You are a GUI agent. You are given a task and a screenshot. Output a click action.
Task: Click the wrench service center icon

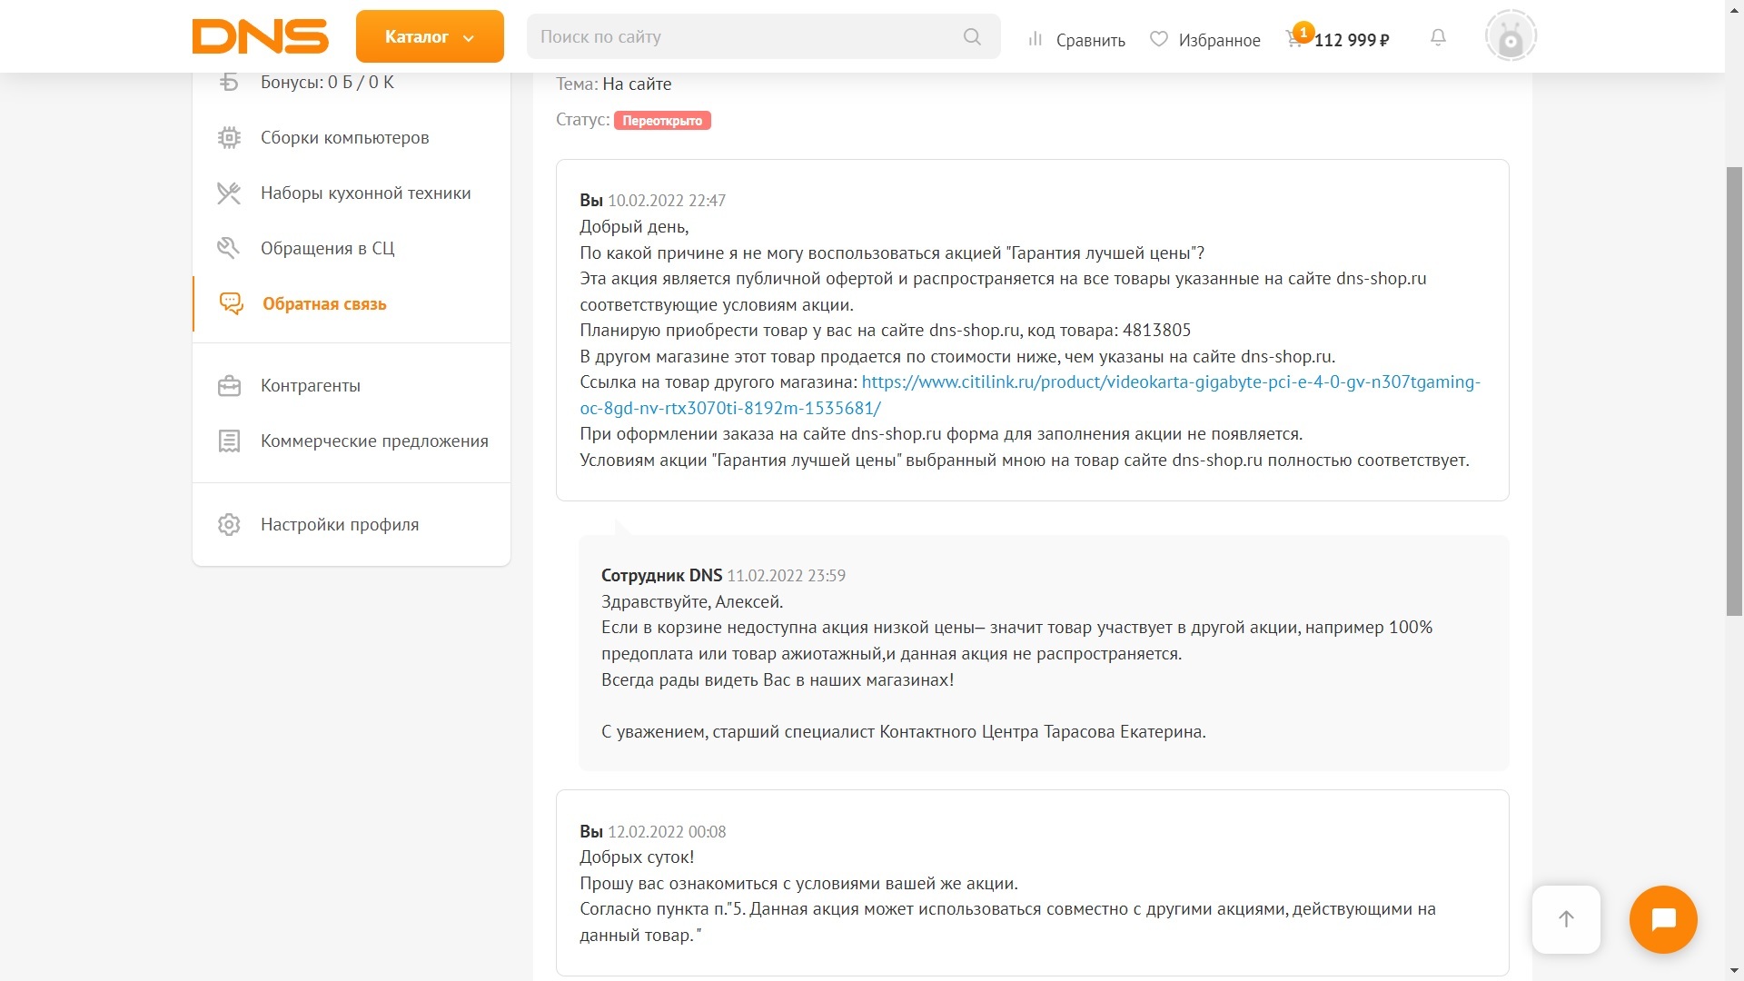[228, 248]
